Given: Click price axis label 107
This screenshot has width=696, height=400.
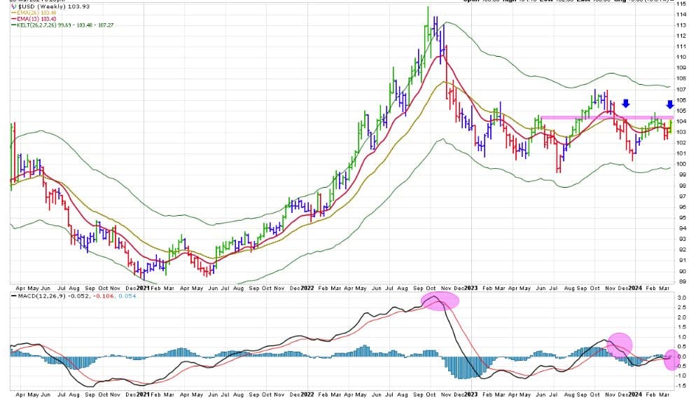Looking at the screenshot, I should pos(681,90).
